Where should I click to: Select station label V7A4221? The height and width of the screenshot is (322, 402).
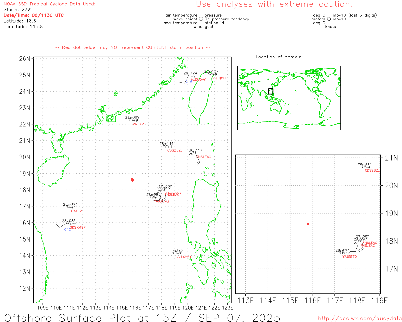[x=184, y=257]
